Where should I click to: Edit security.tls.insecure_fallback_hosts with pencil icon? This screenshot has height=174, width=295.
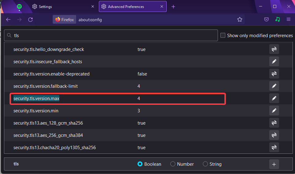274,61
